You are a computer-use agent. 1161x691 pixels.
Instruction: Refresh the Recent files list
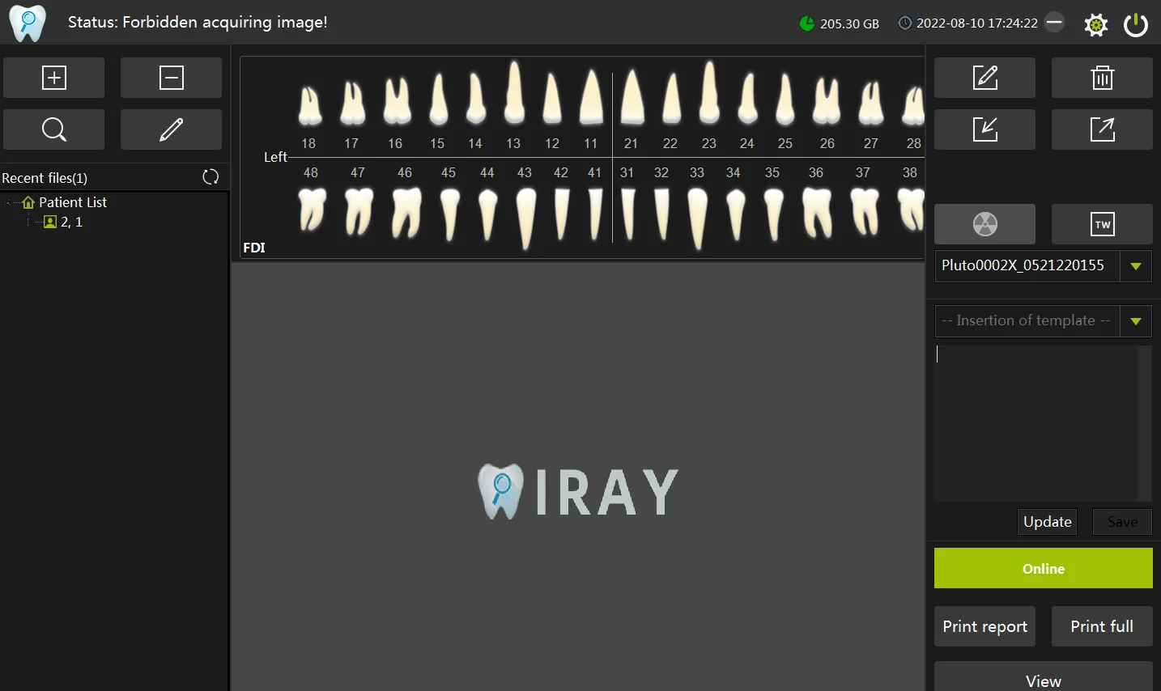point(211,176)
